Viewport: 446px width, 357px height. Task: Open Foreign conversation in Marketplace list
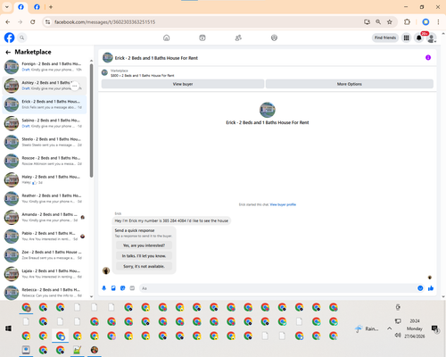45,67
